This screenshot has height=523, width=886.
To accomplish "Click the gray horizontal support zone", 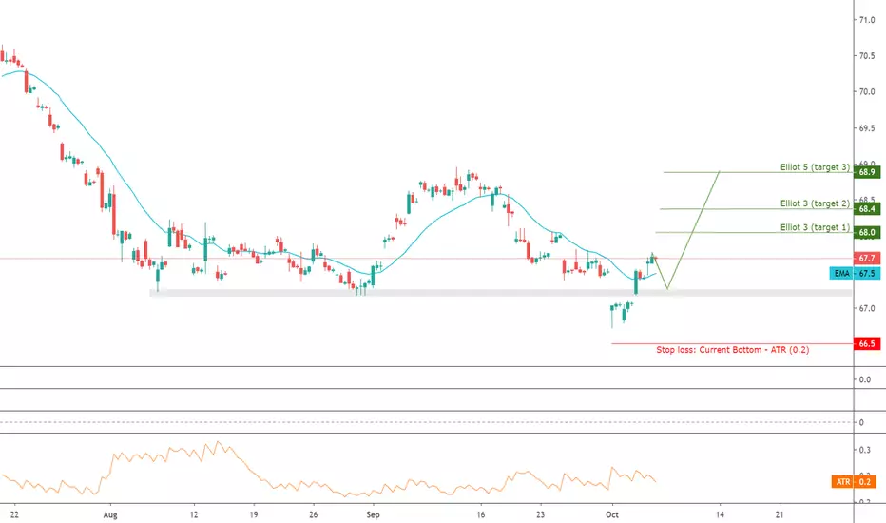I will point(500,293).
